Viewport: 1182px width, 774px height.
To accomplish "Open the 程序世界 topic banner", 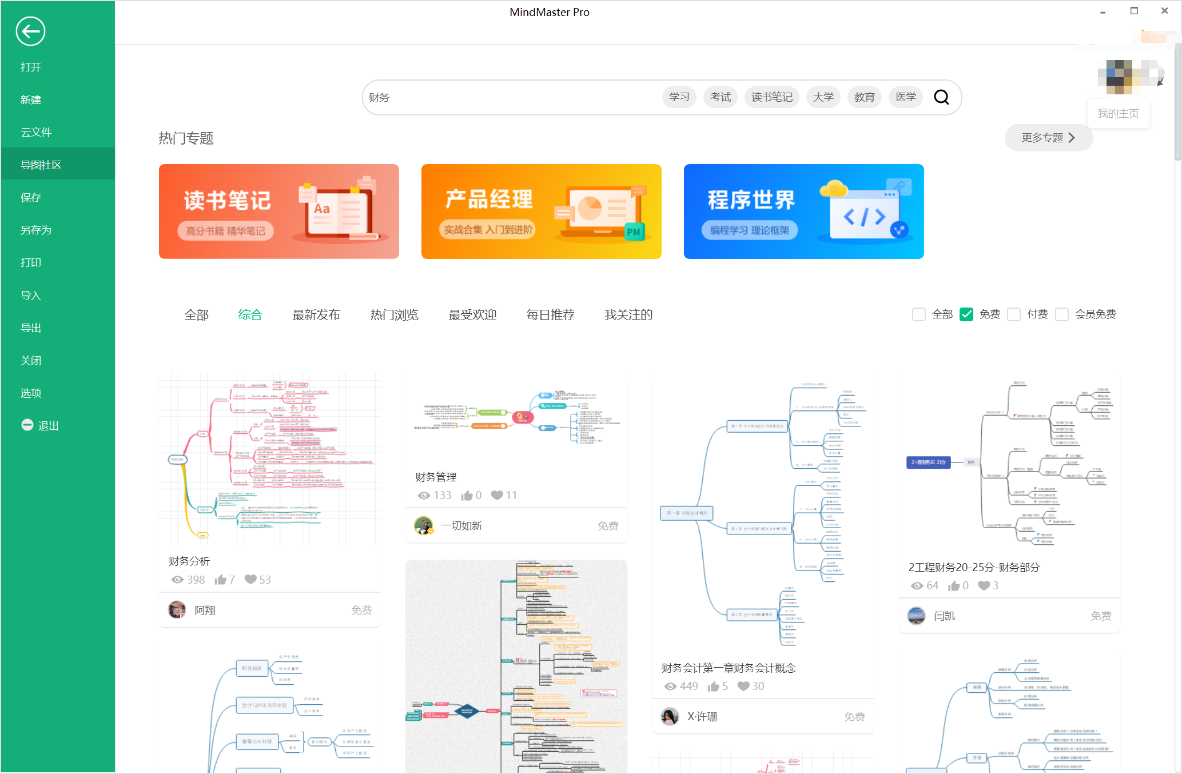I will pyautogui.click(x=803, y=212).
